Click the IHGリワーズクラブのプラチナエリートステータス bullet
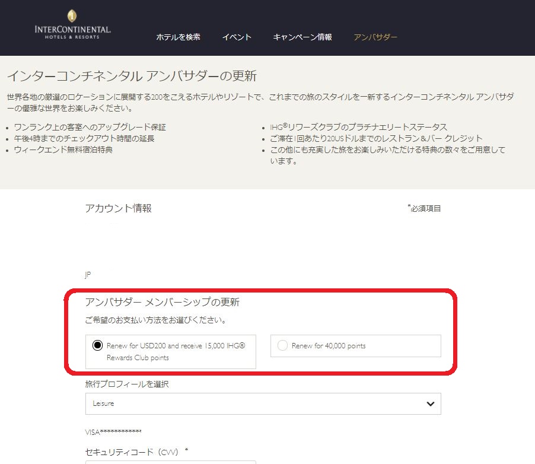This screenshot has width=535, height=464. click(358, 127)
